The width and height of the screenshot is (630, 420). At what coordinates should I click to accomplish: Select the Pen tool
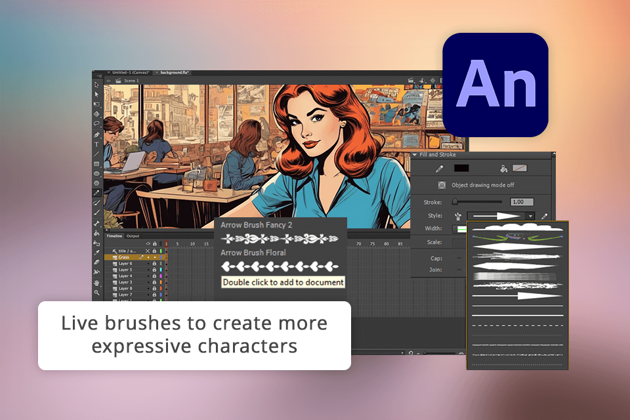pyautogui.click(x=96, y=135)
